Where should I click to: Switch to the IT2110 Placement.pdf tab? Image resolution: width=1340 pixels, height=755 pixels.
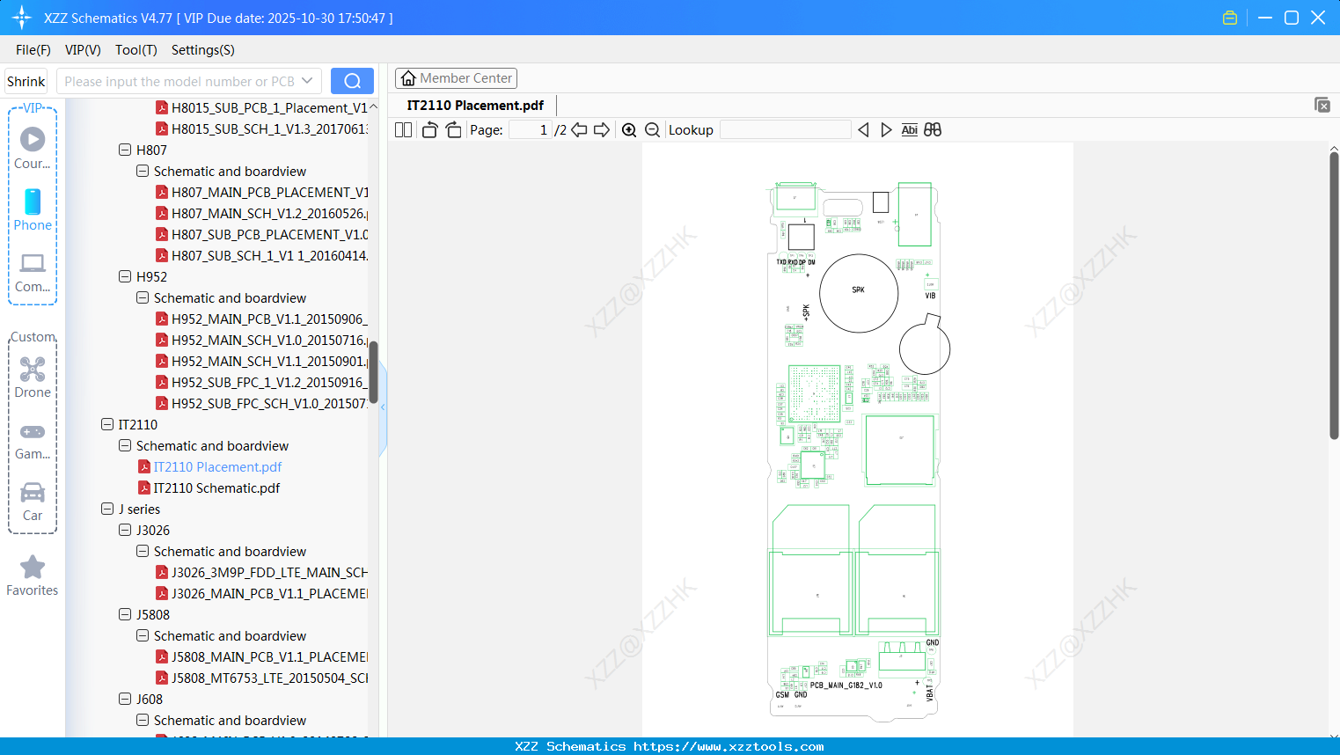coord(474,105)
